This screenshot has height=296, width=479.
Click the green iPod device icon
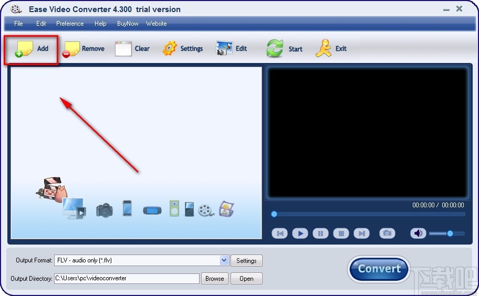tap(174, 208)
